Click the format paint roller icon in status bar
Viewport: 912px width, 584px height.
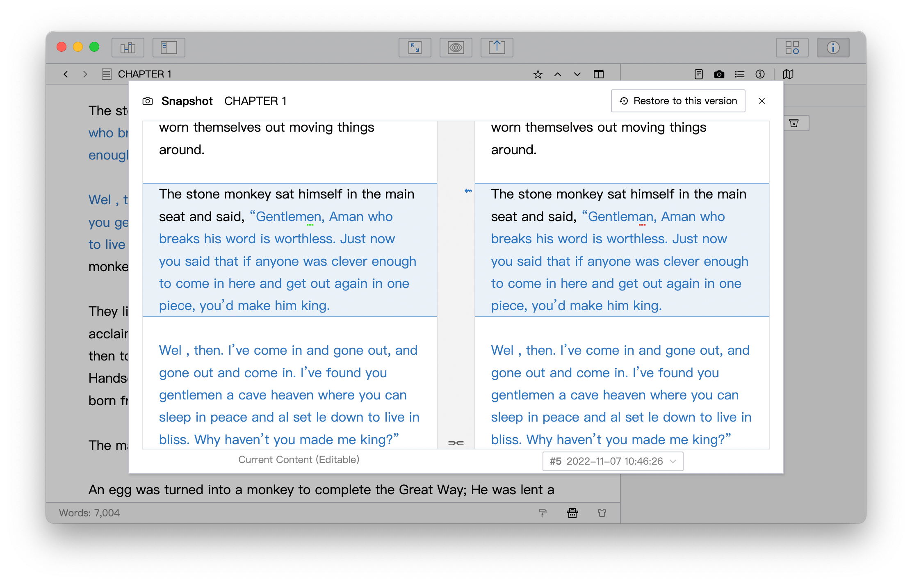[x=543, y=513]
